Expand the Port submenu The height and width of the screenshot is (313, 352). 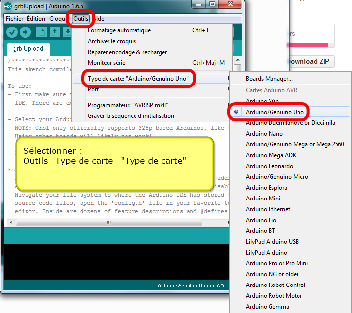(x=93, y=89)
